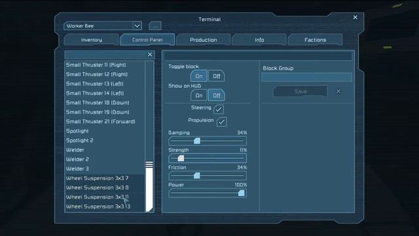Delete block group with X beside Save
This screenshot has width=419, height=236.
pos(338,91)
